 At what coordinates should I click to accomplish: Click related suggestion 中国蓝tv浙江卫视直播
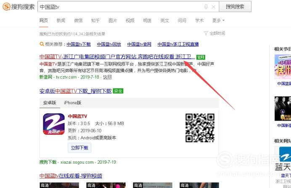pyautogui.click(x=178, y=44)
